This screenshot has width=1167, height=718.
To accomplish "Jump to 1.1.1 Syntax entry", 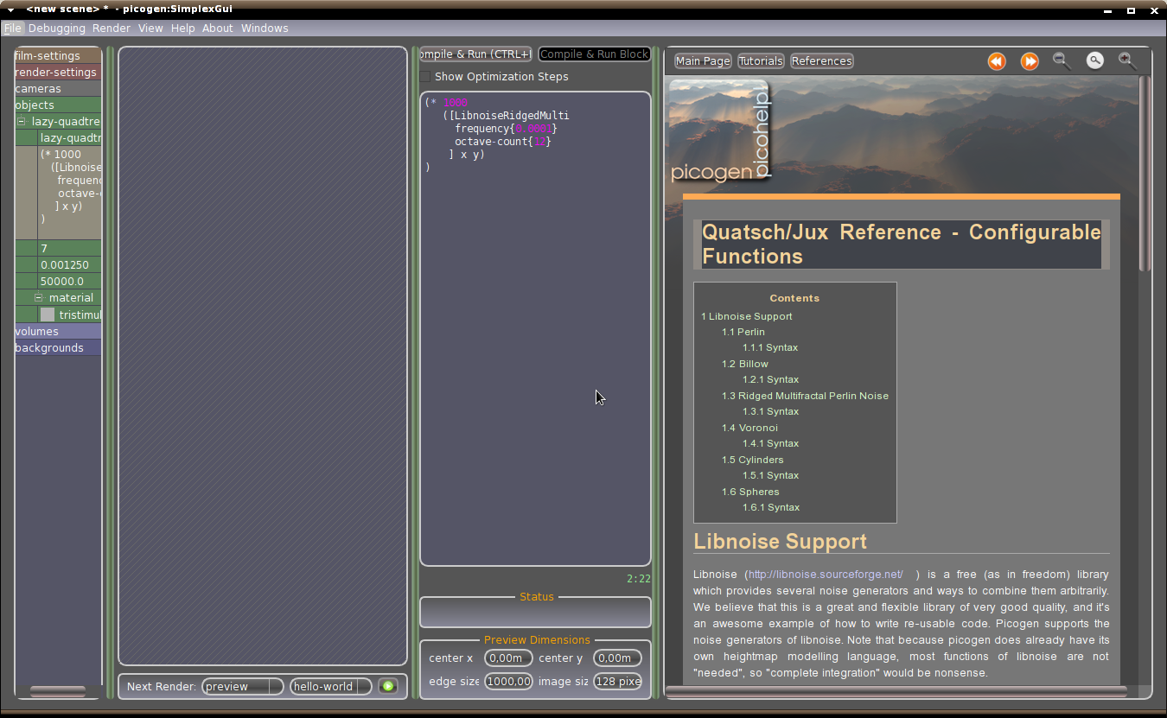I will point(770,347).
